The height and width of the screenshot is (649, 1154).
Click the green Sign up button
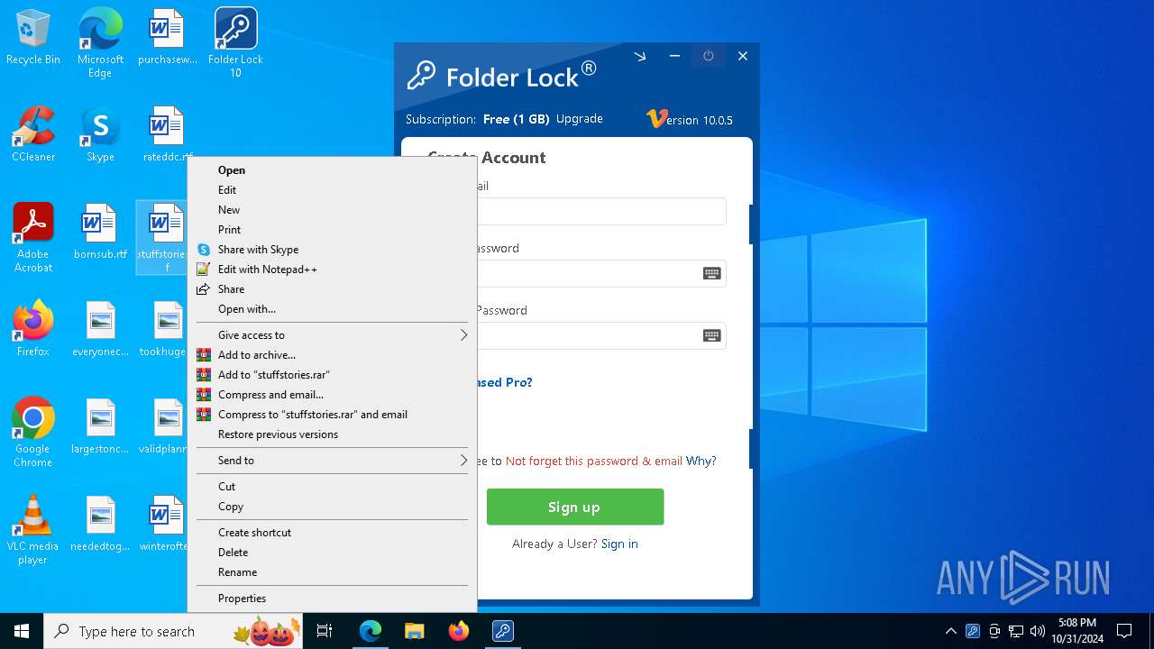click(x=575, y=507)
